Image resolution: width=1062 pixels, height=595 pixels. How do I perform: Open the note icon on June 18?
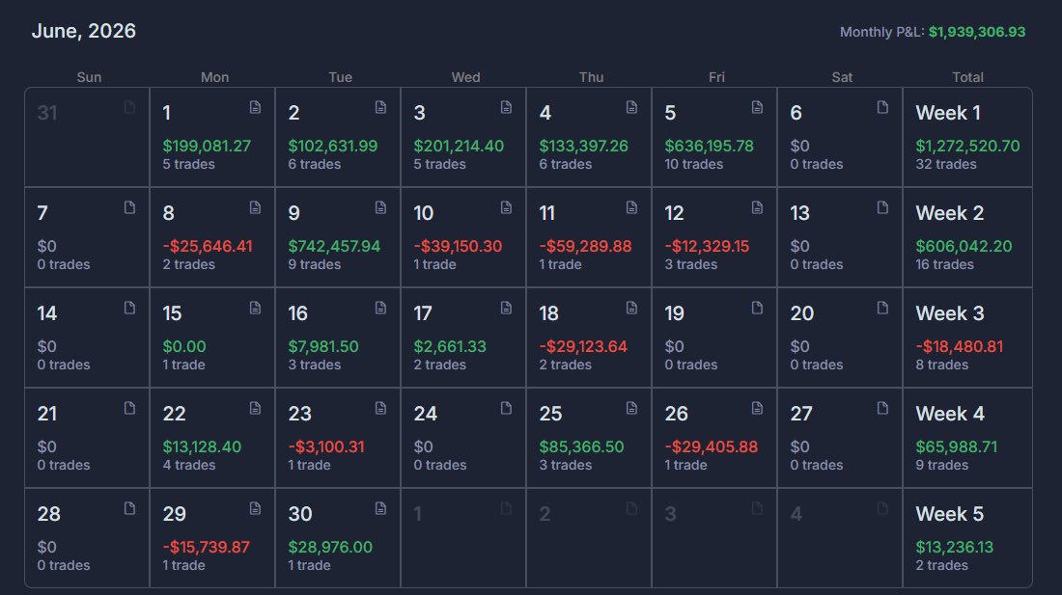pyautogui.click(x=631, y=308)
